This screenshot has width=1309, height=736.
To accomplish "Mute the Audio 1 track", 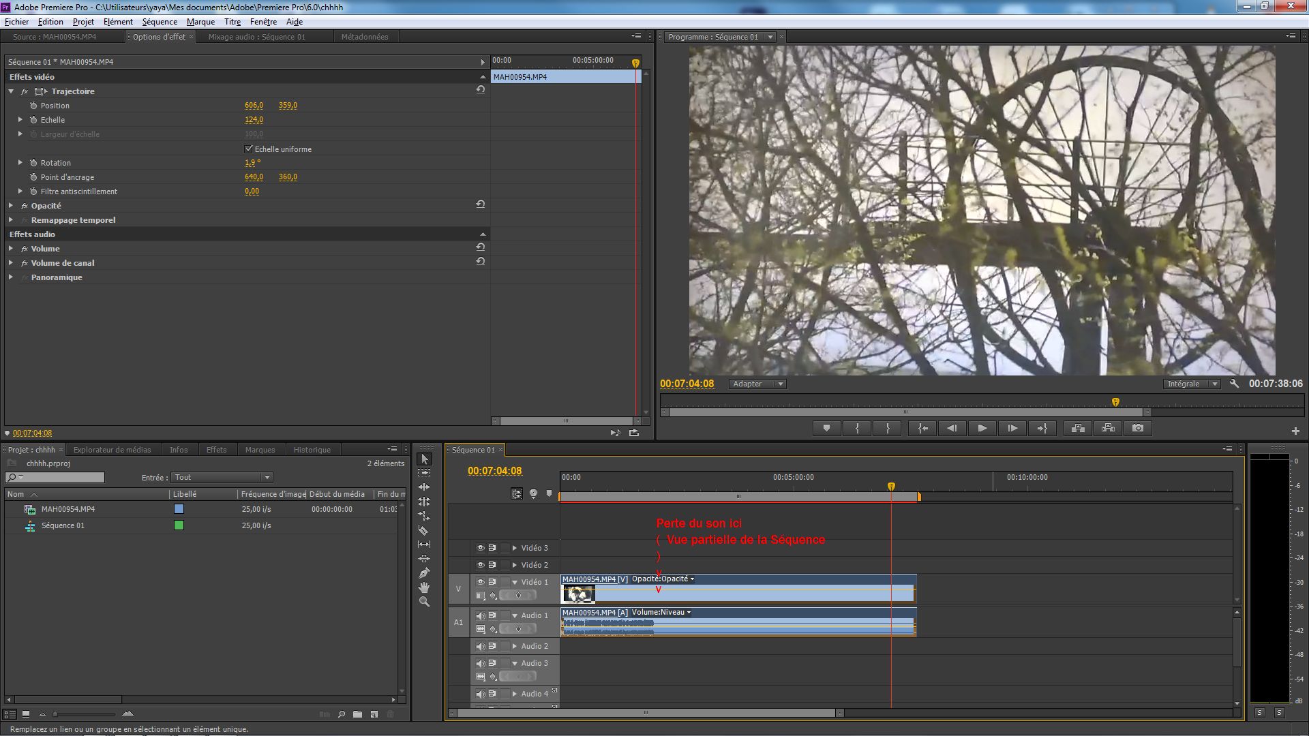I will (480, 616).
